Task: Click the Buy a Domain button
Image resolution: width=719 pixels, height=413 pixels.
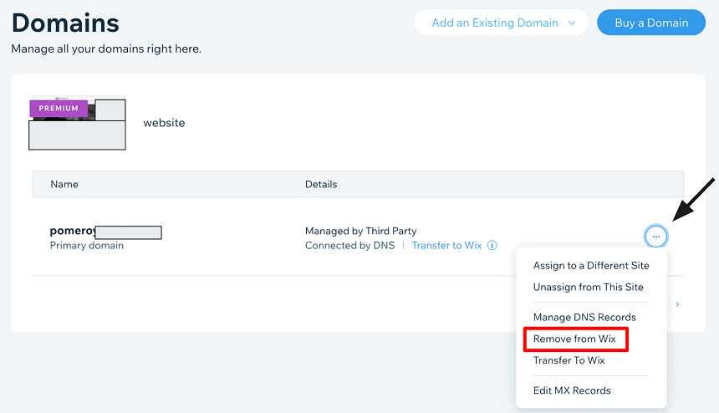Action: 651,23
